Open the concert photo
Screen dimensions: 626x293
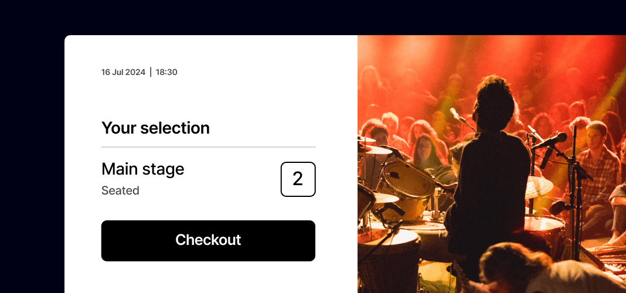coord(491,164)
